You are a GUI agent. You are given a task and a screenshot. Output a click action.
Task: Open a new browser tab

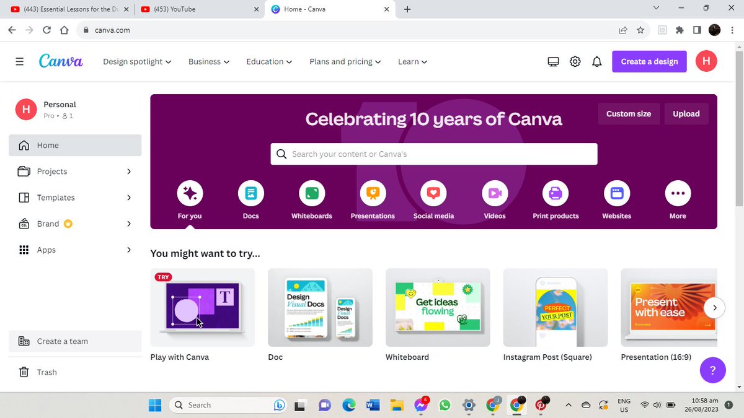point(407,9)
